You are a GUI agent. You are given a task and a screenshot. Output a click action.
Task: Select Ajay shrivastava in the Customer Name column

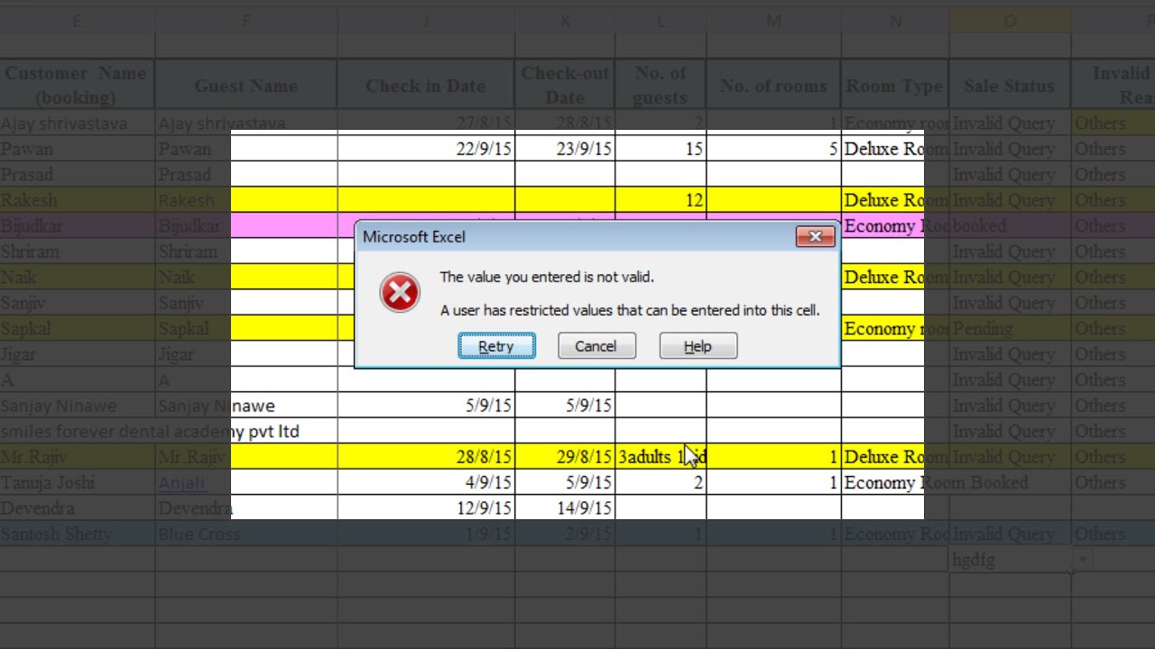[x=78, y=123]
